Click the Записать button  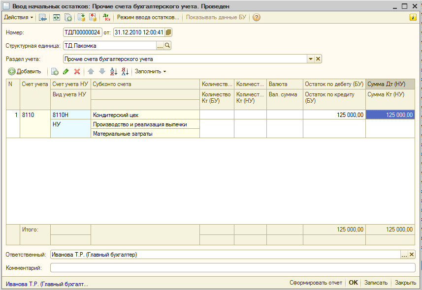pos(376,283)
